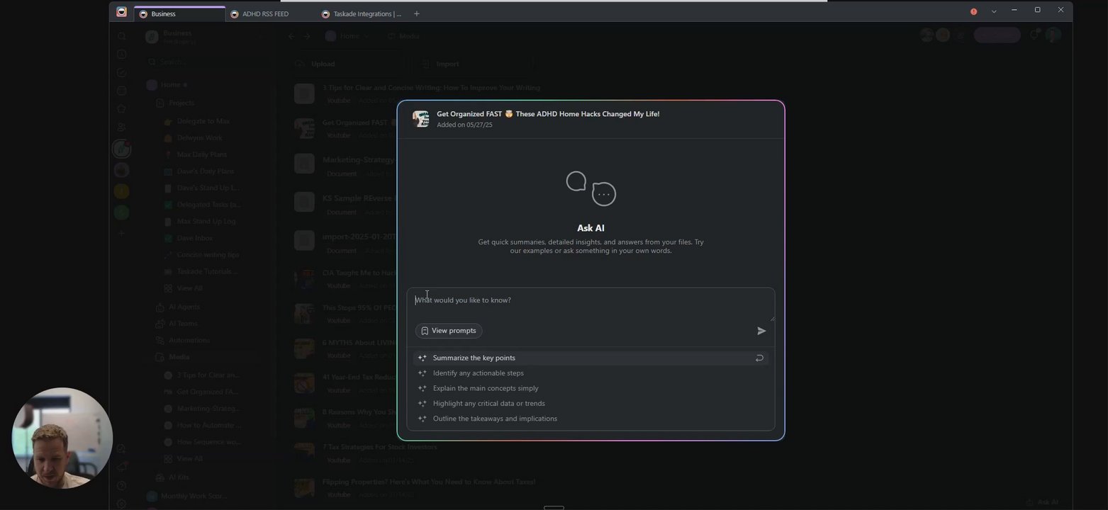Open 7 Tax Strategies For Stock Investors
The width and height of the screenshot is (1108, 510).
379,448
